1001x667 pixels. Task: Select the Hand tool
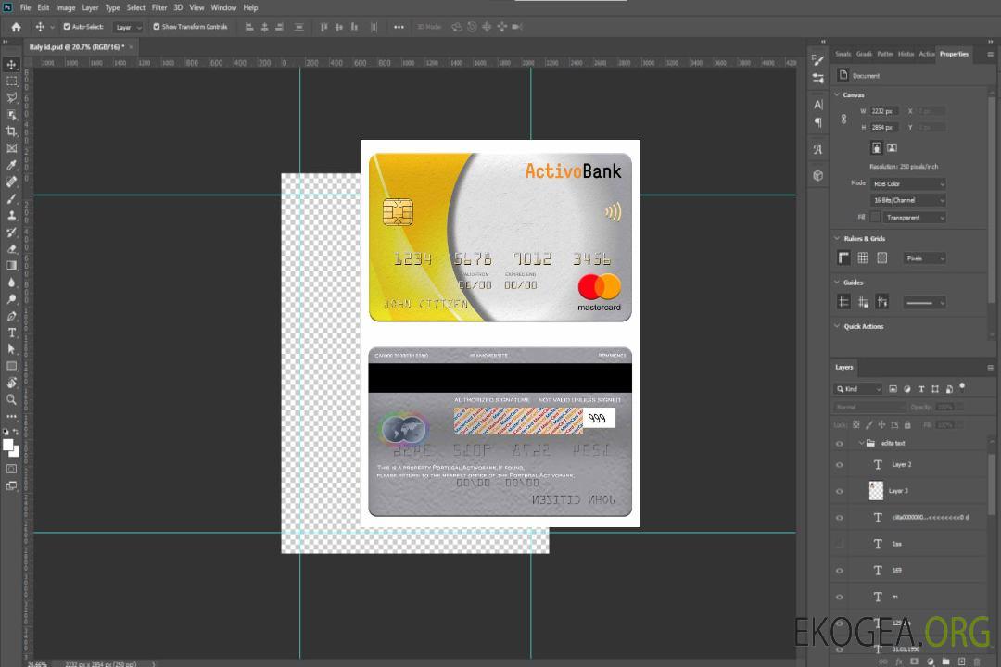(11, 383)
